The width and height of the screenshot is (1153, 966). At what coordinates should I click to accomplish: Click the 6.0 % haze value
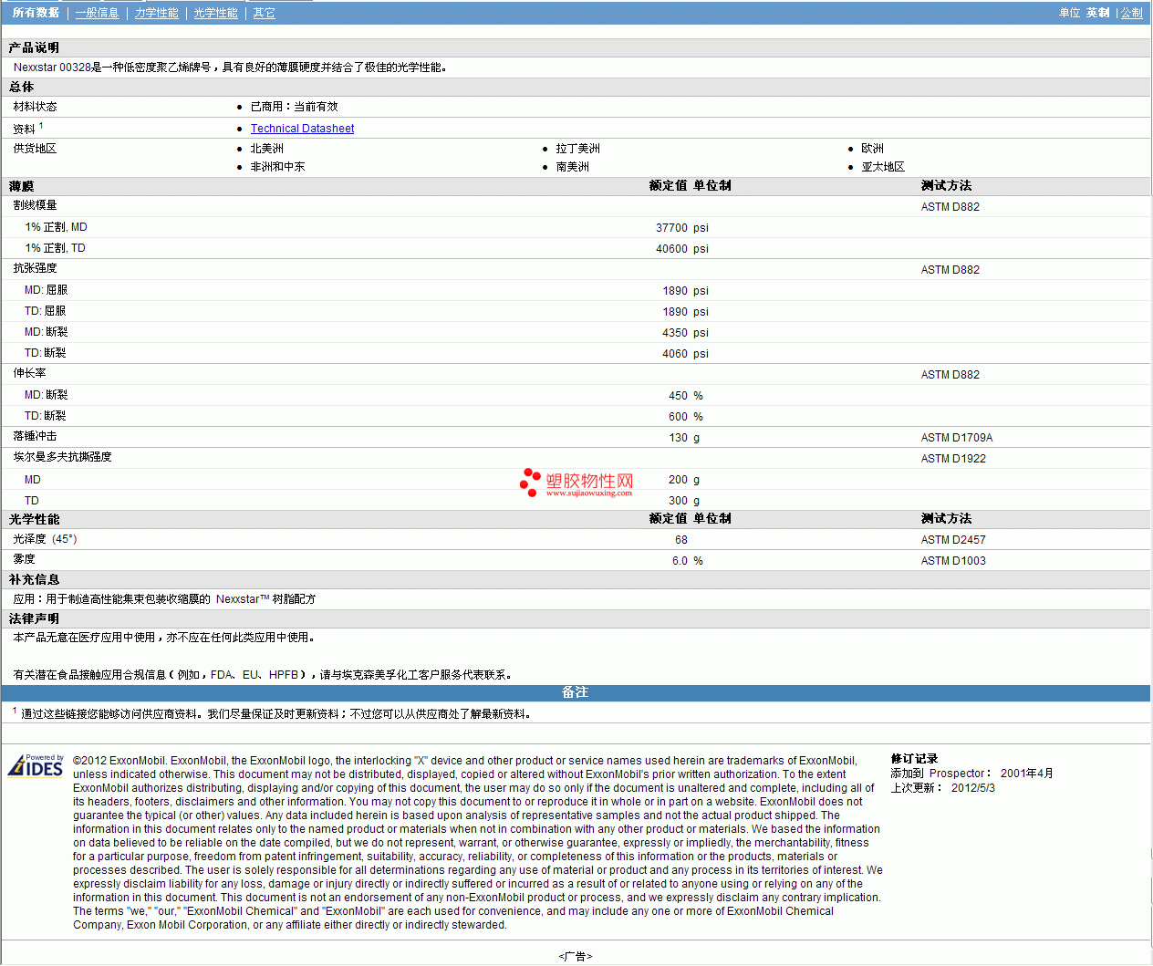click(x=688, y=561)
